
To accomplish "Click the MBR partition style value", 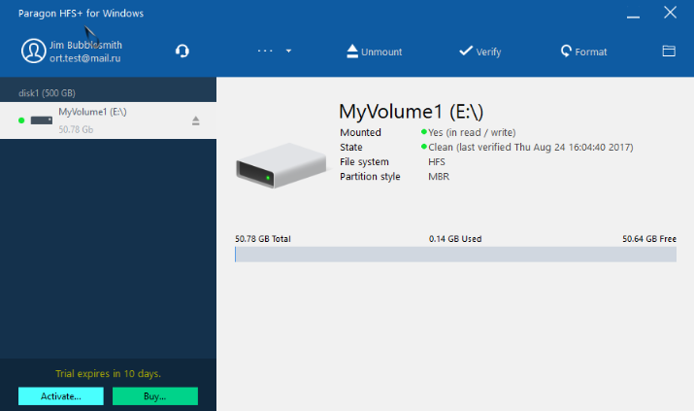I will point(439,176).
